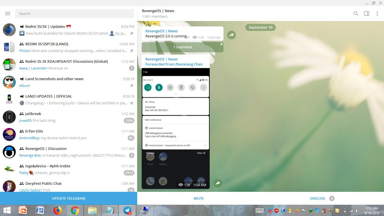Image resolution: width=384 pixels, height=216 pixels.
Task: Click RevengeOS | News sender name on first message
Action: (x=161, y=31)
